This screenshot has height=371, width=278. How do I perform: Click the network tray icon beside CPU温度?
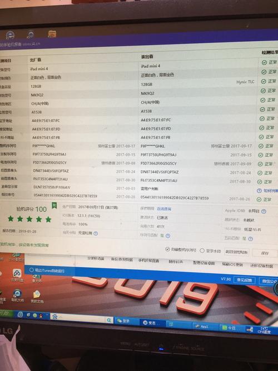coord(250,329)
